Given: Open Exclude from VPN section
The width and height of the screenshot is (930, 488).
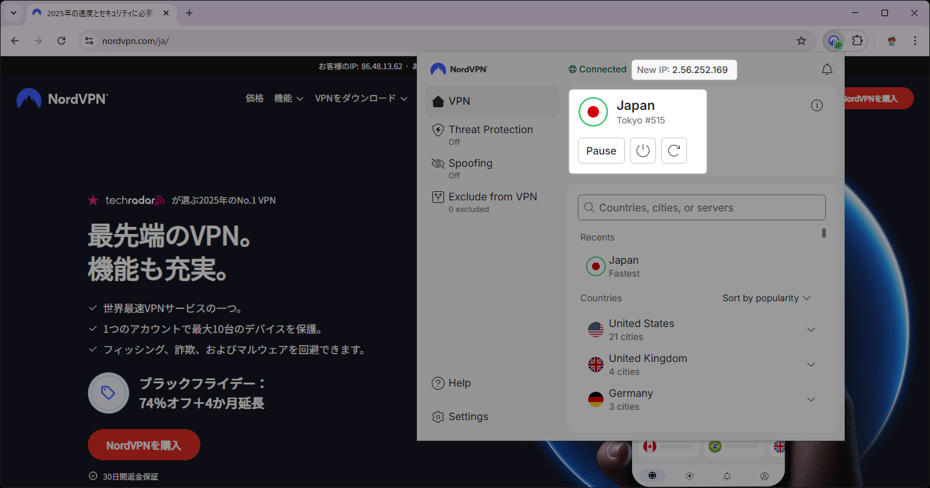Looking at the screenshot, I should click(492, 202).
